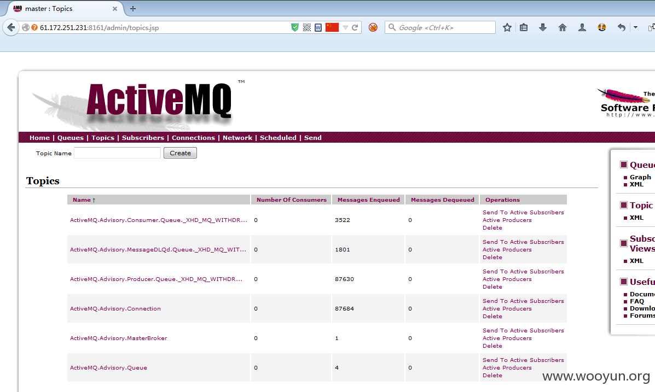Click the China flag icon
The width and height of the screenshot is (655, 392).
[x=332, y=27]
